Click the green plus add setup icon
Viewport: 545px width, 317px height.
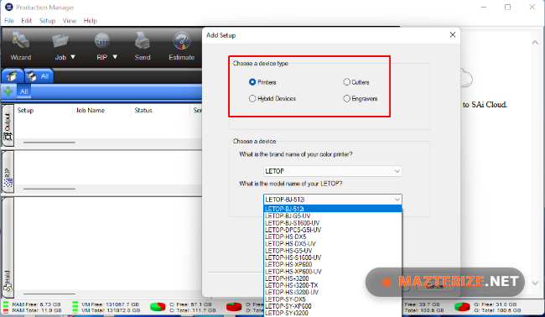coord(8,91)
